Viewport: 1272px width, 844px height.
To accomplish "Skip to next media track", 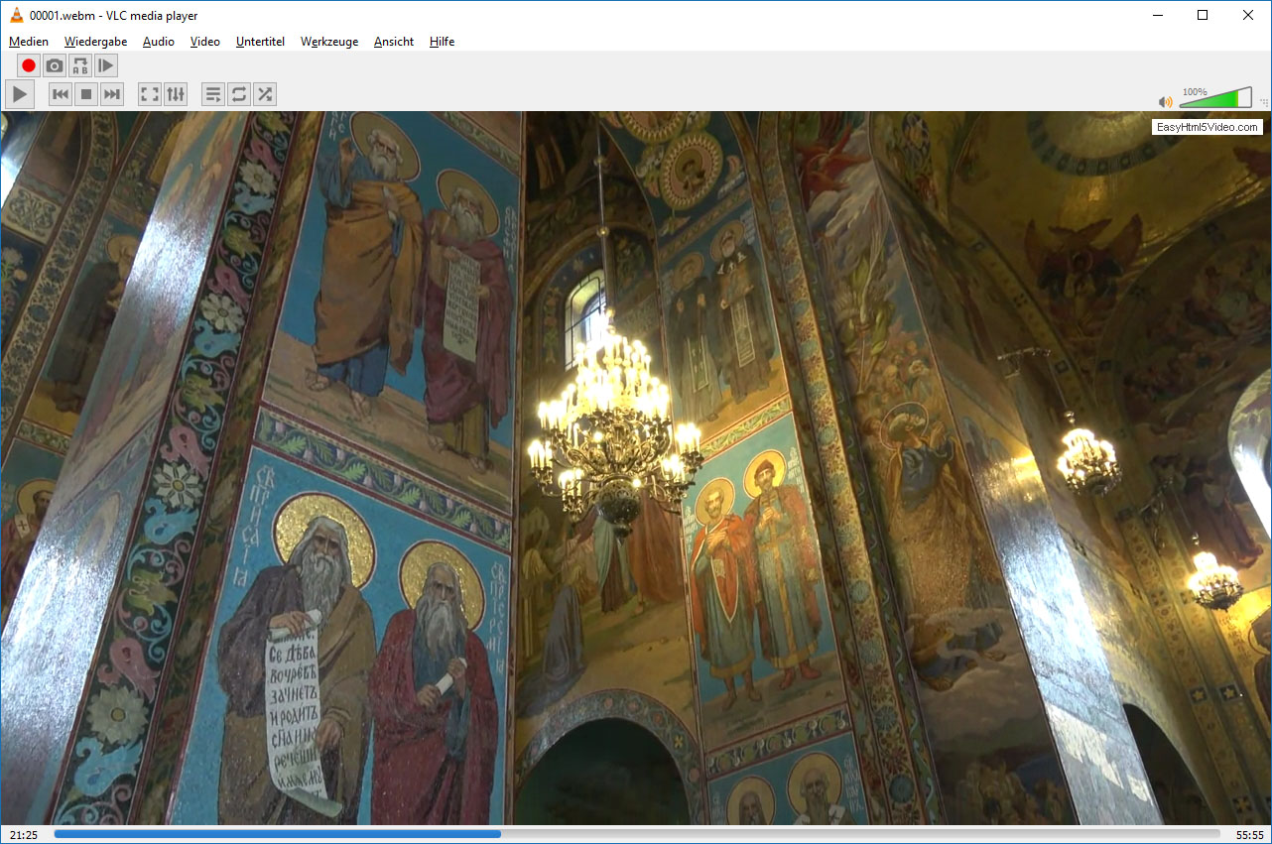I will click(x=112, y=94).
